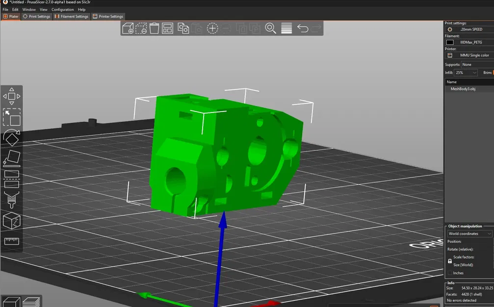This screenshot has height=307, width=494.
Task: Open the Window menu
Action: click(29, 9)
